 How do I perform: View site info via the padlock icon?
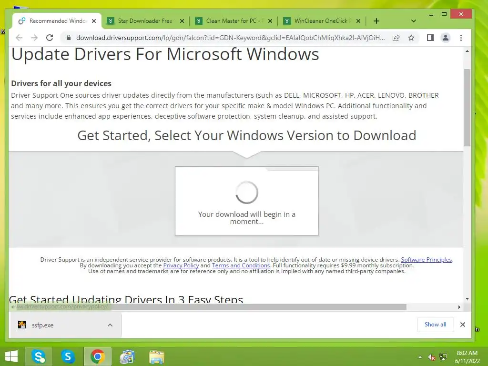click(x=69, y=38)
